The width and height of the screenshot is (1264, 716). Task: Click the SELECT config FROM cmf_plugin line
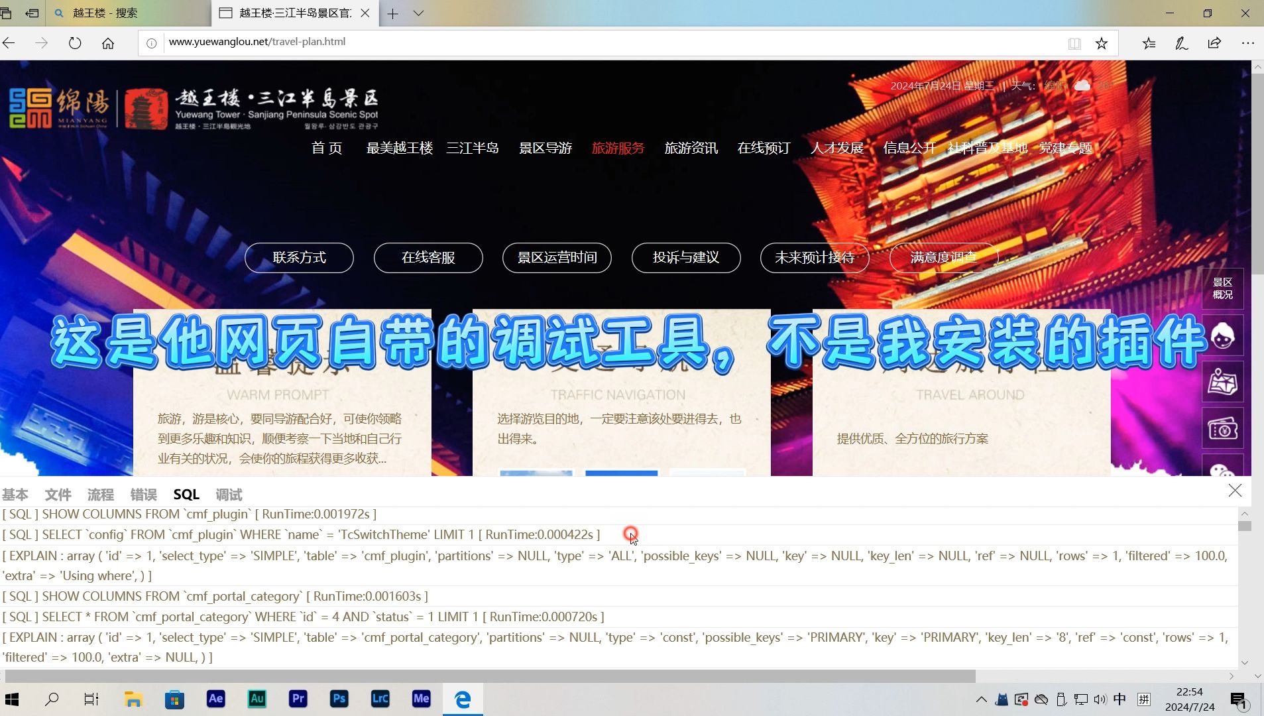[301, 534]
